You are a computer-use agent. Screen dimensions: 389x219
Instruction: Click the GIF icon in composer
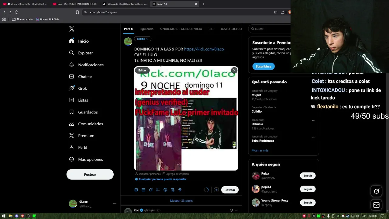click(x=143, y=190)
